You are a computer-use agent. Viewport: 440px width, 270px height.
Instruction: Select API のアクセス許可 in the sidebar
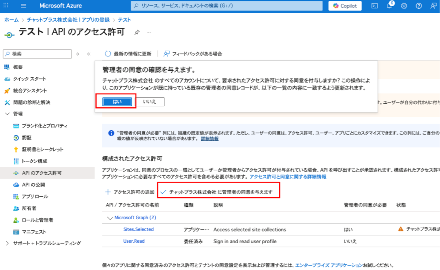[47, 173]
